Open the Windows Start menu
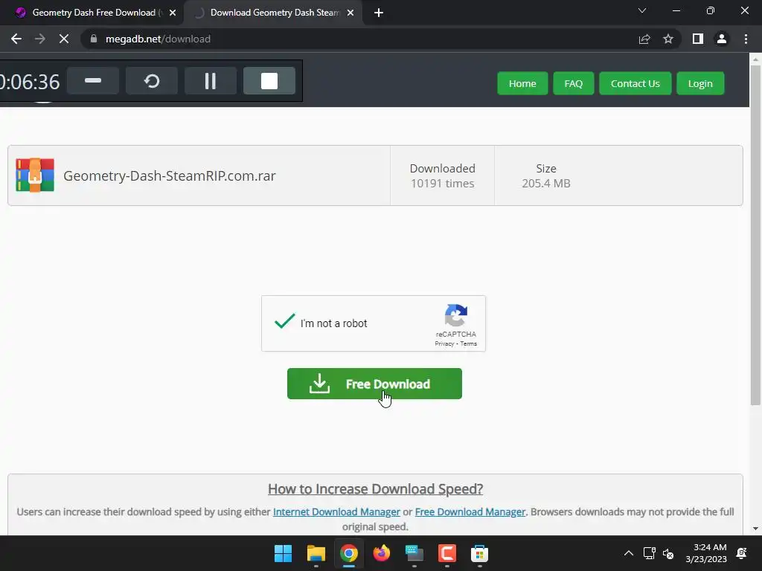The image size is (762, 571). click(x=283, y=553)
